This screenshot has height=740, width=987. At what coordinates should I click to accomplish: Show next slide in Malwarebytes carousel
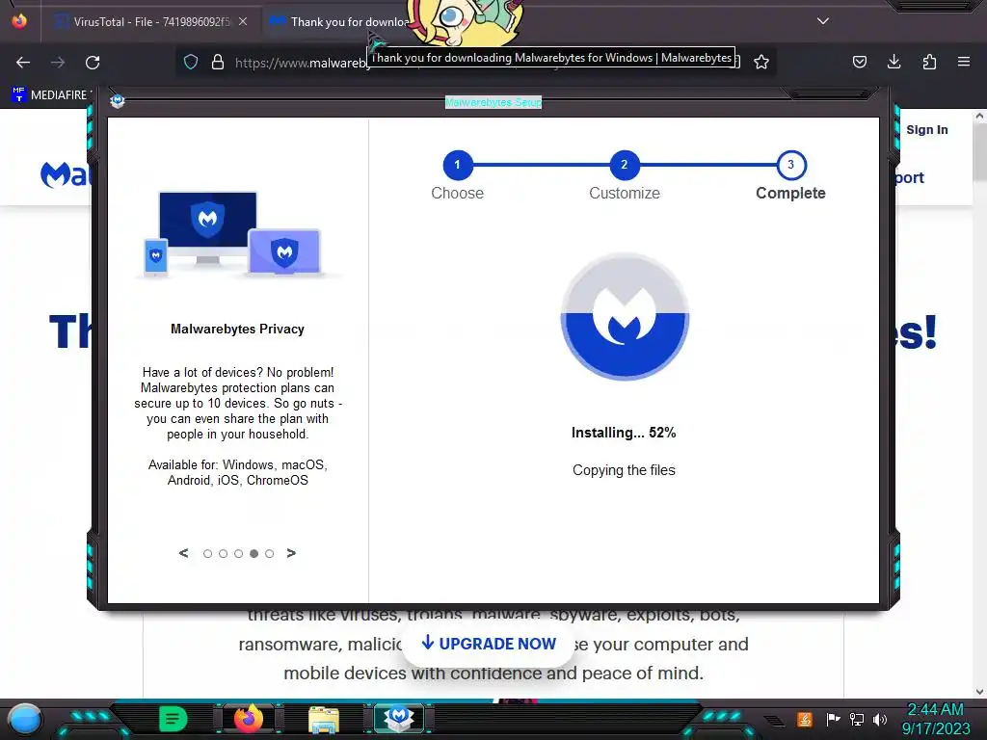pyautogui.click(x=291, y=553)
